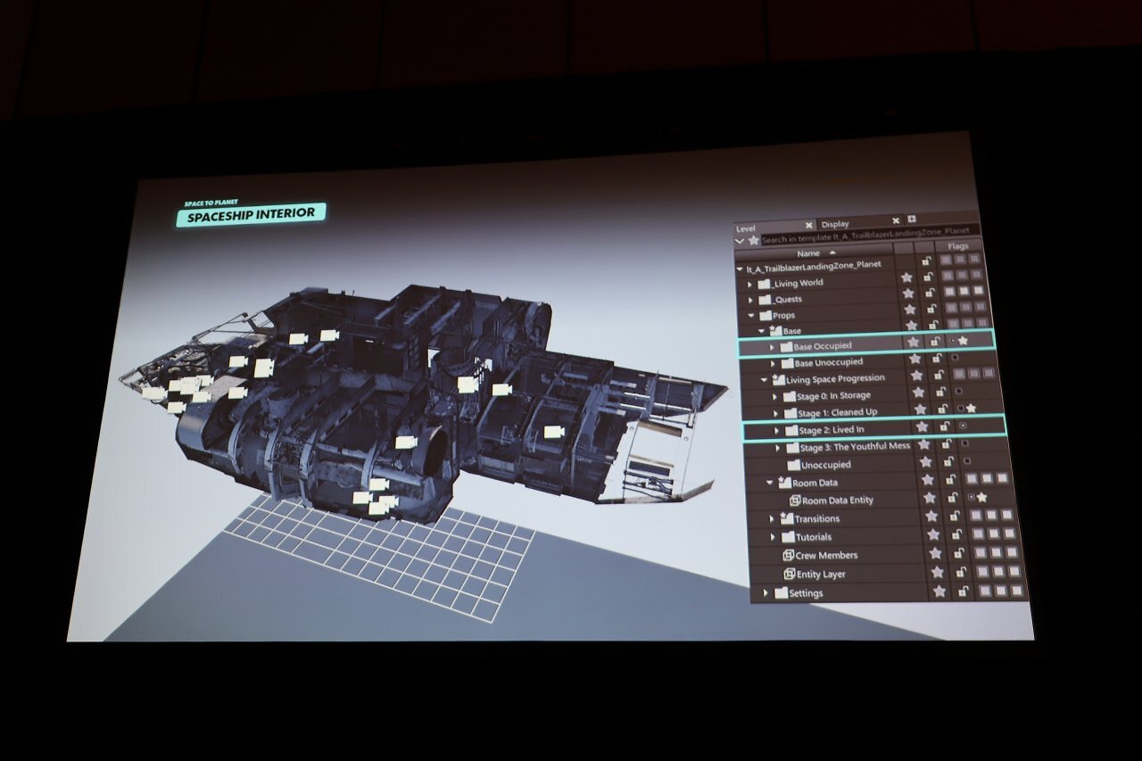Click the star icon on the Room Data row
Image resolution: width=1142 pixels, height=761 pixels.
pos(928,479)
